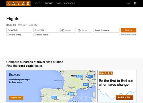This screenshot has width=143, height=103.
Task: Open the PACKAGES tab
Action: pos(69,3)
